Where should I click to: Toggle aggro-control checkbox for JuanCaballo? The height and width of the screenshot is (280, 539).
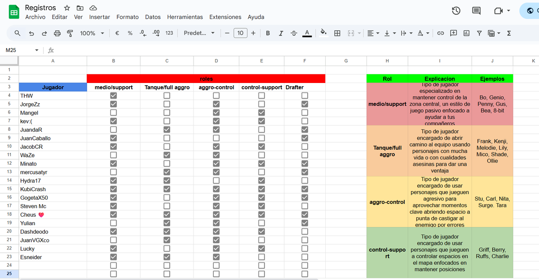point(216,138)
